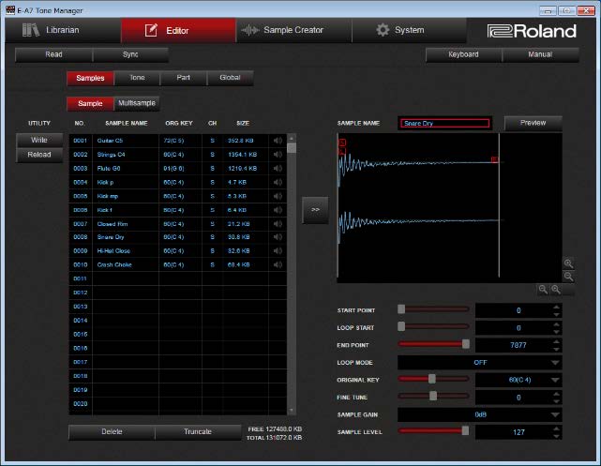Select the Tone section button
Screen dimensions: 601x466
point(137,78)
